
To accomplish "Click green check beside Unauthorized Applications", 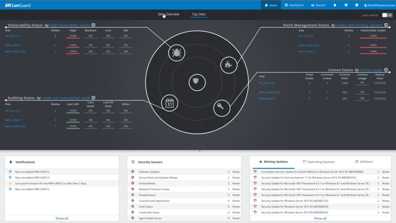I will pyautogui.click(x=132, y=201).
